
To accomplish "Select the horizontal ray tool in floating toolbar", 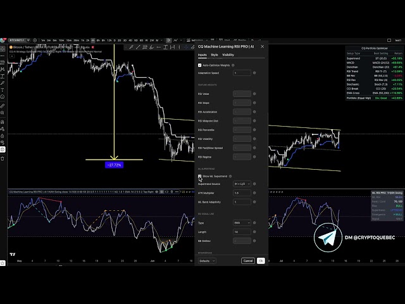I will click(x=159, y=47).
